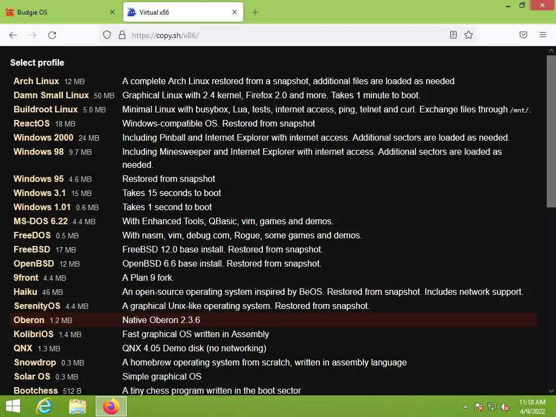Select the Arch Linux profile

coord(36,81)
